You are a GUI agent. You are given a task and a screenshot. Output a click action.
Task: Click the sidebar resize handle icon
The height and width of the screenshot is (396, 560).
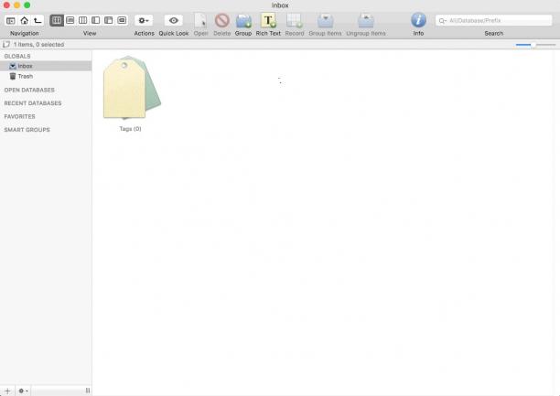[88, 391]
